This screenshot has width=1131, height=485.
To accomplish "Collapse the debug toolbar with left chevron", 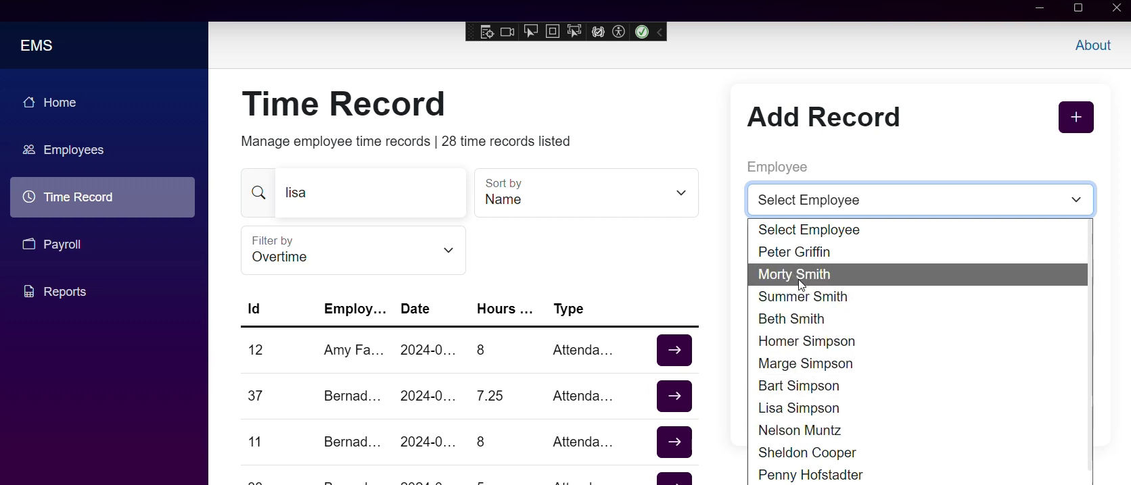I will tap(660, 32).
